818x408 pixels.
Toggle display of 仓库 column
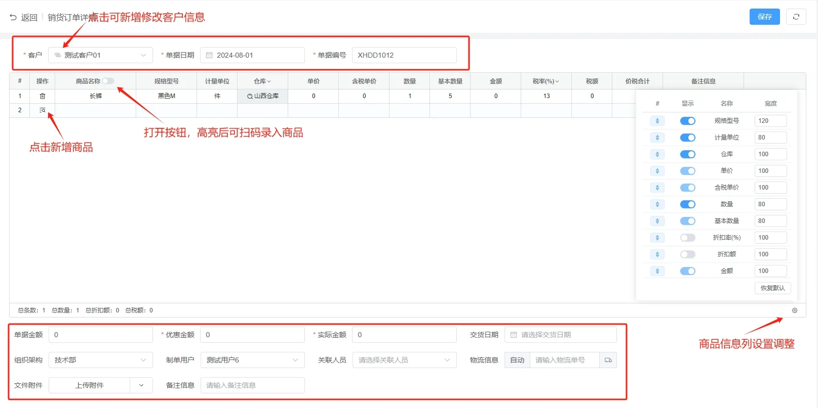click(x=688, y=154)
